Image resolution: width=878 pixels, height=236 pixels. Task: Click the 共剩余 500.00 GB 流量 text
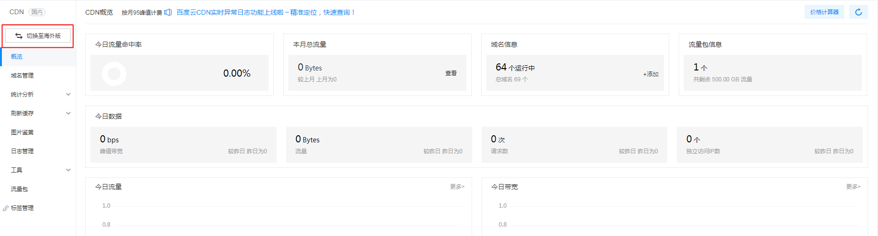tap(723, 79)
